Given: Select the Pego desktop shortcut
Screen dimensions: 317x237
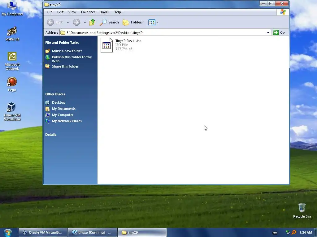Looking at the screenshot, I should pos(12,85).
